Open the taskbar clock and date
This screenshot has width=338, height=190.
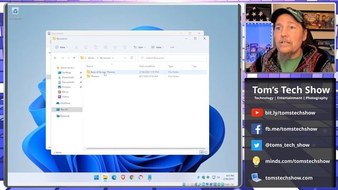click(x=229, y=177)
